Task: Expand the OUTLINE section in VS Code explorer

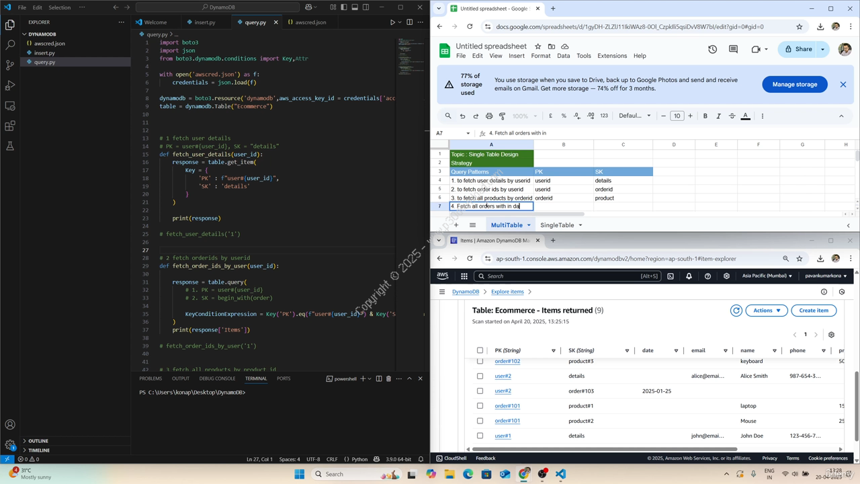Action: (x=38, y=441)
